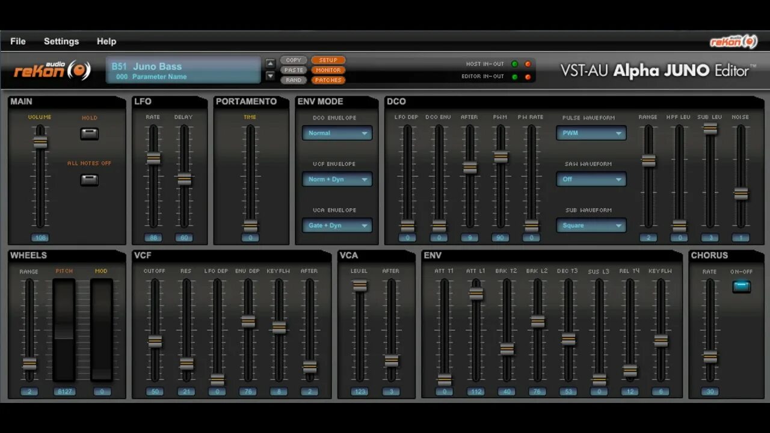Click the ENV Dec T3 slider handle
This screenshot has width=770, height=433.
[568, 339]
